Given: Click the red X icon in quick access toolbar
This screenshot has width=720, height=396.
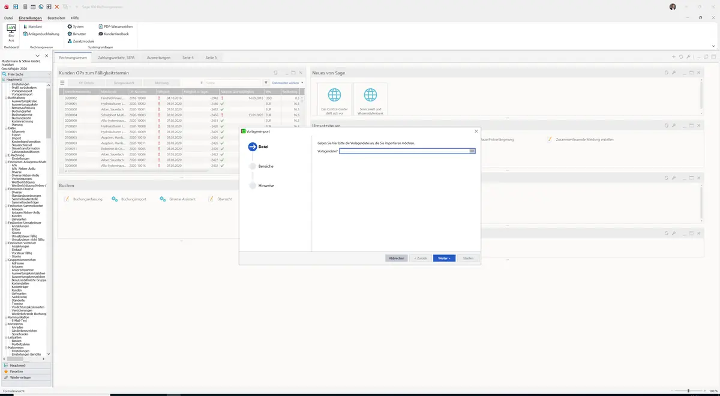Looking at the screenshot, I should tap(56, 7).
